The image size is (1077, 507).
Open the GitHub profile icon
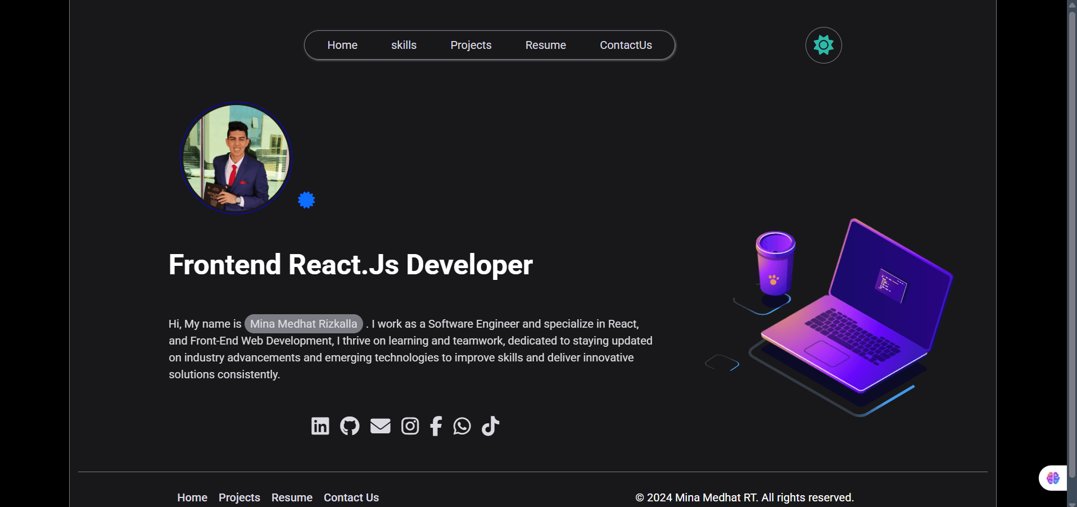tap(350, 426)
